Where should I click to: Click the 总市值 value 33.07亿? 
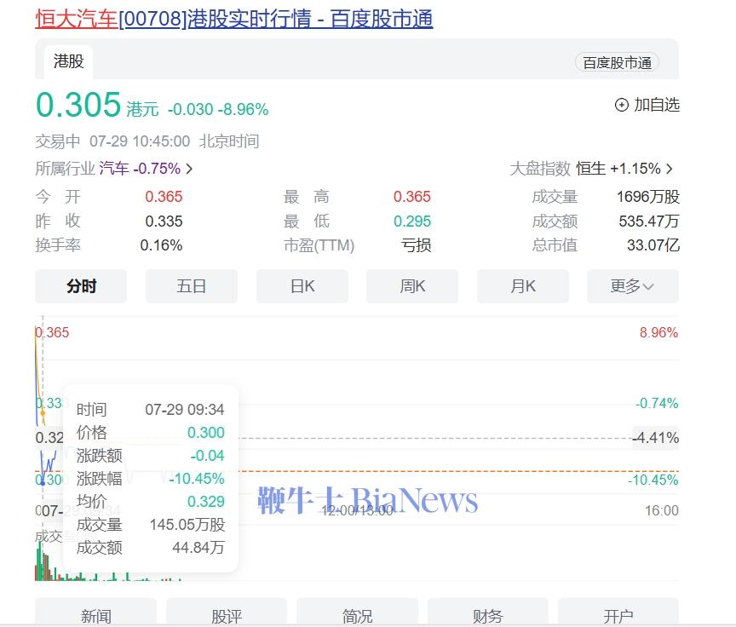coord(653,245)
